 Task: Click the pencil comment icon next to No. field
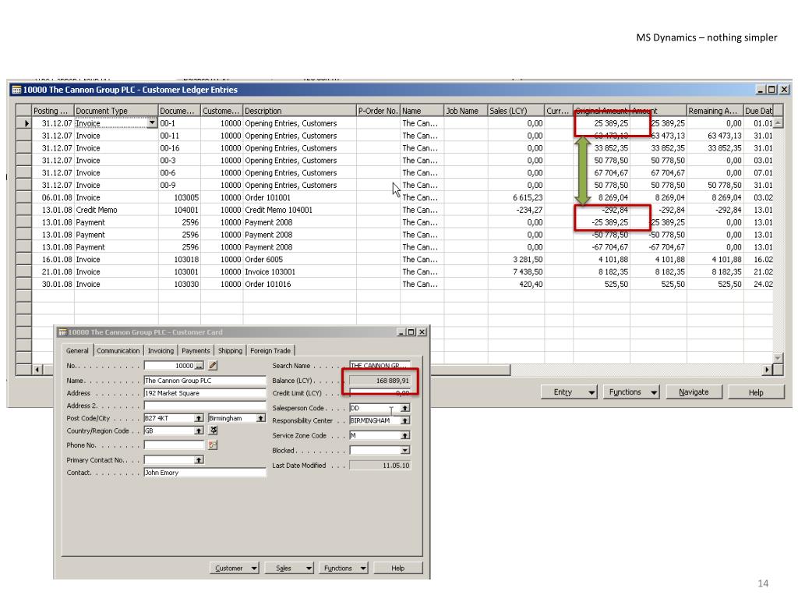click(213, 365)
